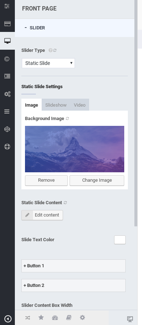The height and width of the screenshot is (325, 142).
Task: Open the Slider Type dropdown
Action: click(x=48, y=63)
